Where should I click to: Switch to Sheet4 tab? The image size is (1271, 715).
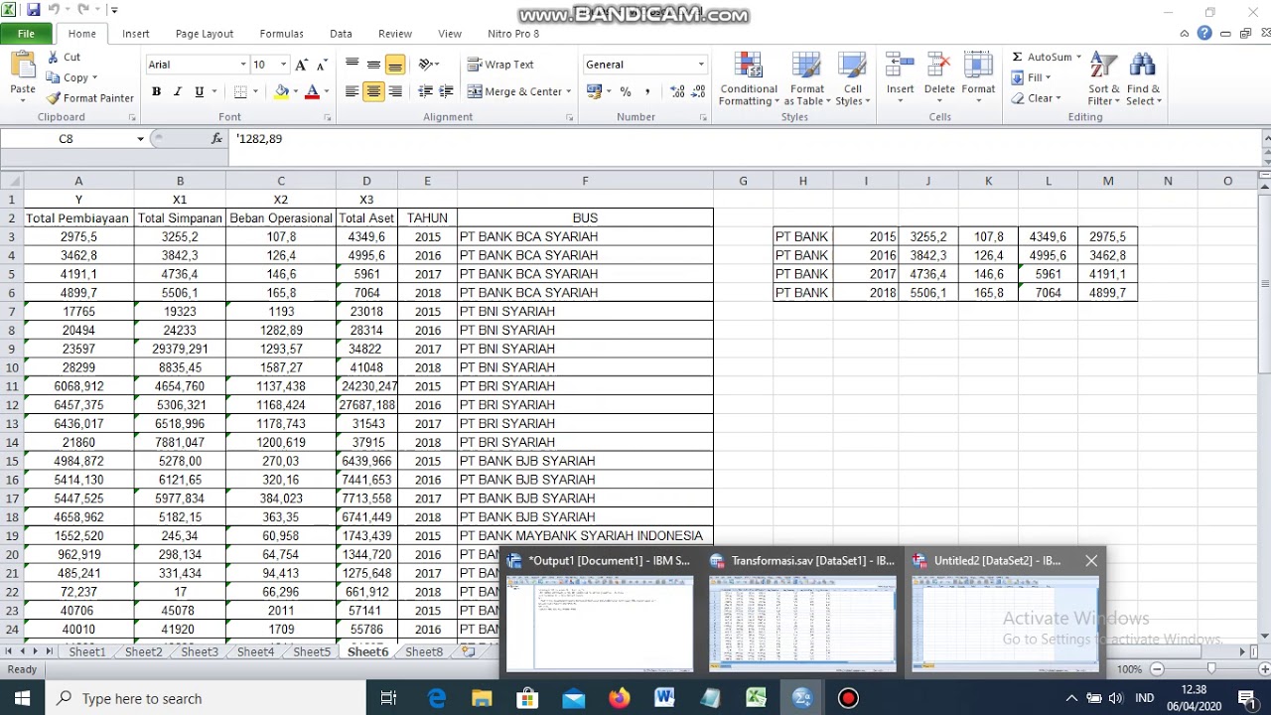255,652
